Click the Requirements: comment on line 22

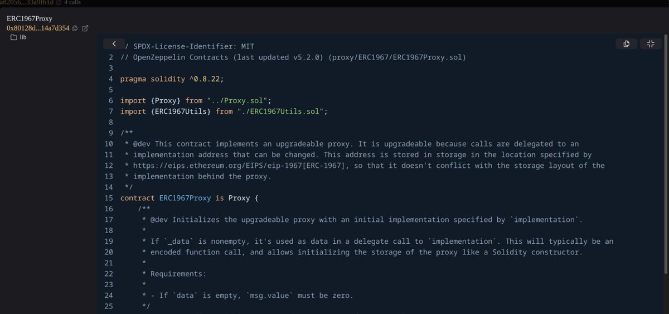pos(174,274)
